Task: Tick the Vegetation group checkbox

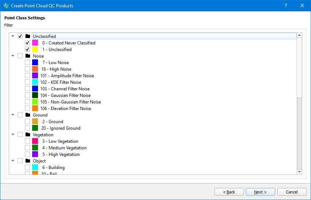Action: [x=20, y=135]
